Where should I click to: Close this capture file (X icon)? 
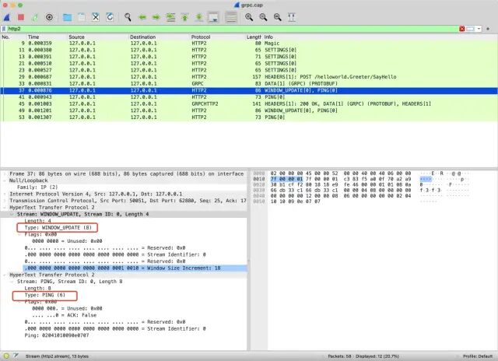pyautogui.click(x=96, y=17)
